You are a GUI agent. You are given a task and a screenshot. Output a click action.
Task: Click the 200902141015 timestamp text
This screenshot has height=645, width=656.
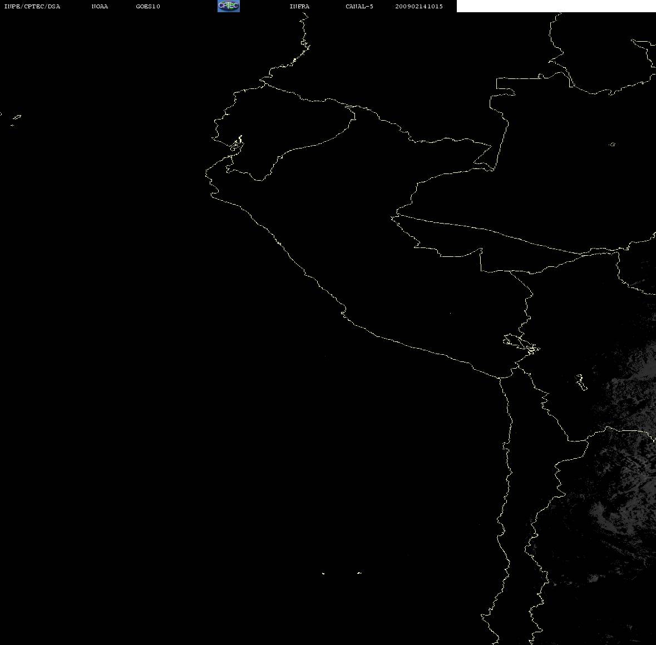419,6
